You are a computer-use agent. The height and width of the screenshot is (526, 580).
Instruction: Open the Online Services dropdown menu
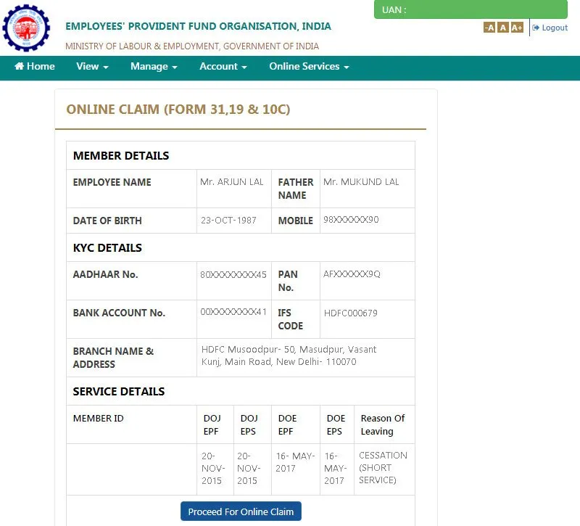(x=310, y=66)
